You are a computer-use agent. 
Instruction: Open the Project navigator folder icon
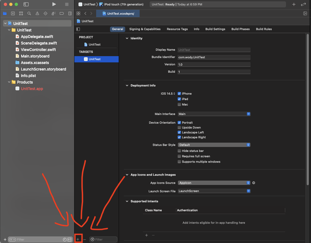click(x=5, y=14)
